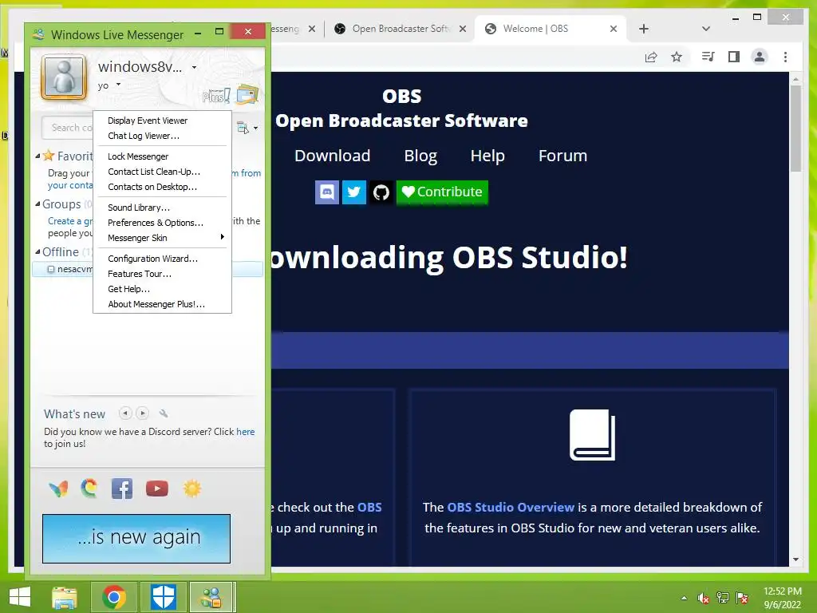Open the YouTube icon in Messenger
Screen dimensions: 817x613
(157, 488)
